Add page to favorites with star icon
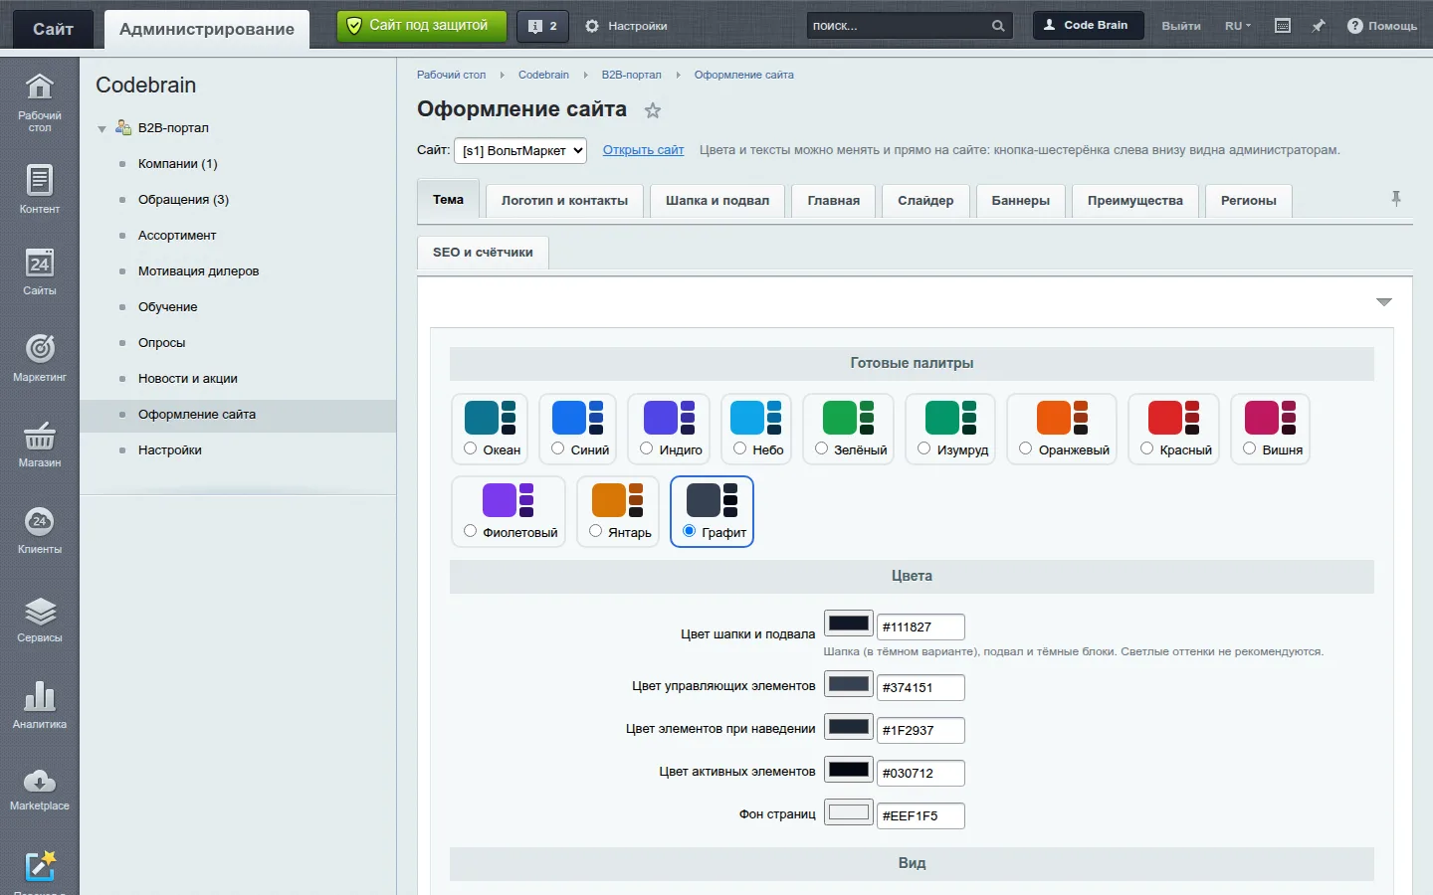1433x895 pixels. click(x=653, y=110)
